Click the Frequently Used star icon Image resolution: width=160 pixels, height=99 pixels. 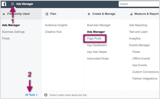point(4,14)
